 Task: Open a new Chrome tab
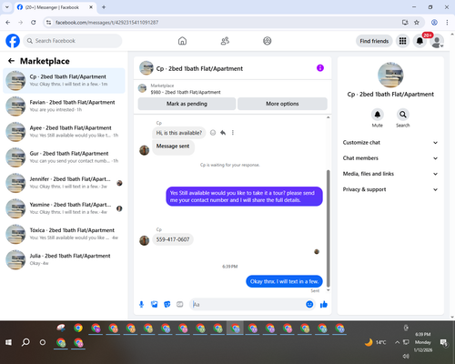104,7
